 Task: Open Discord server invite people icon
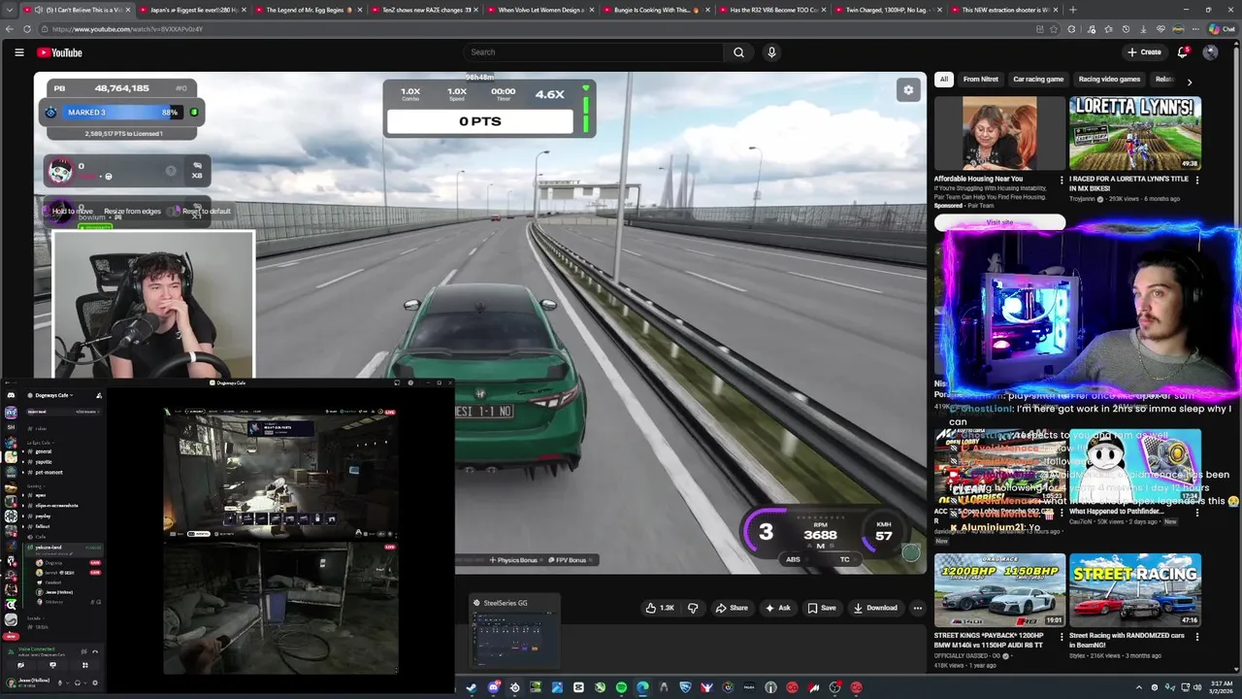(x=99, y=395)
